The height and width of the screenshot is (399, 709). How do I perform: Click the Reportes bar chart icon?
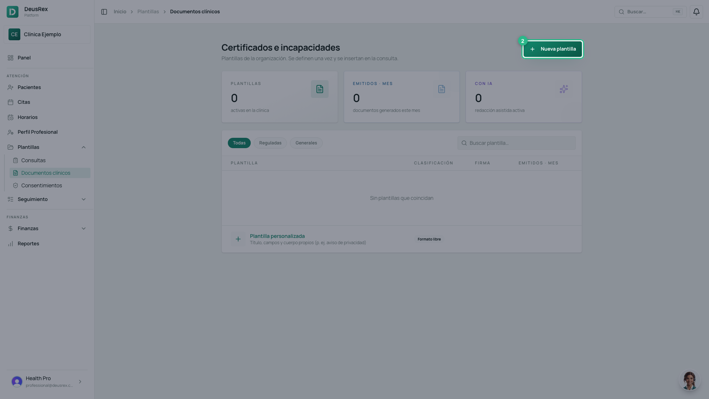point(10,244)
